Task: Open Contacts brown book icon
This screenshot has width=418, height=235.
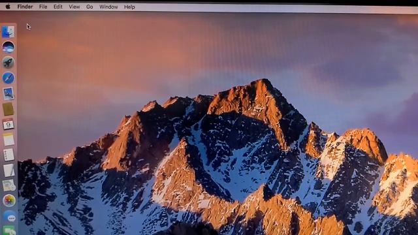Action: (8, 109)
